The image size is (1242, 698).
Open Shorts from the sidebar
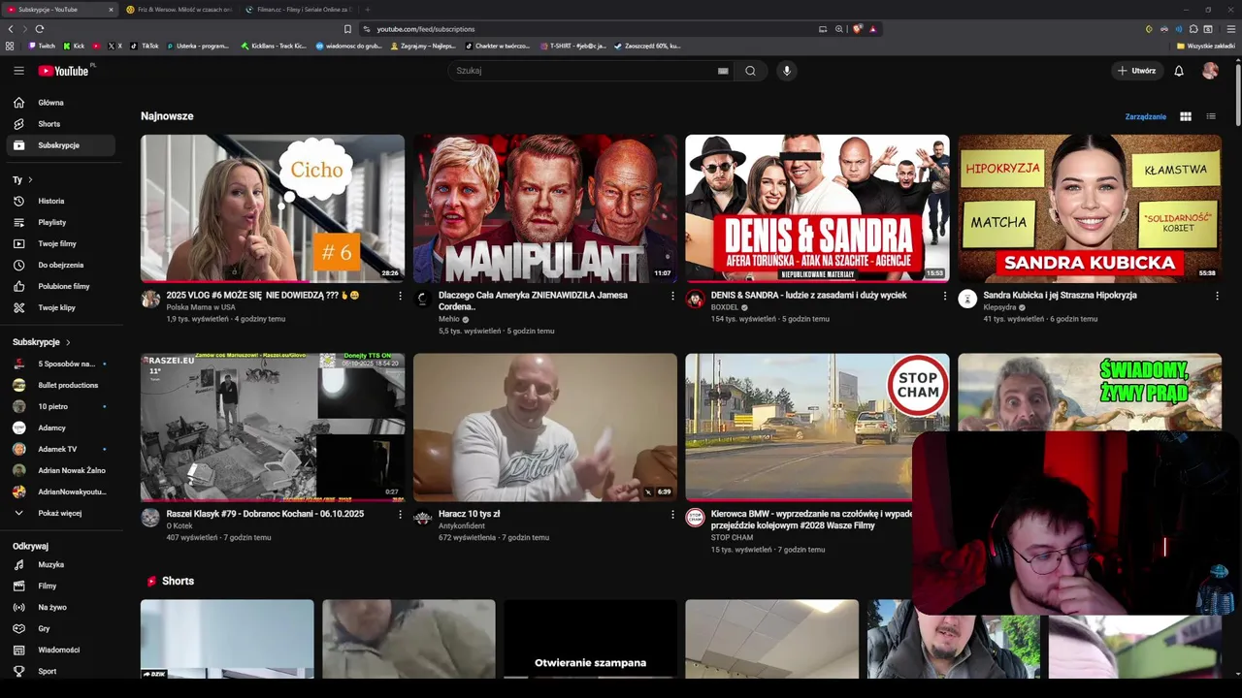tap(59, 124)
